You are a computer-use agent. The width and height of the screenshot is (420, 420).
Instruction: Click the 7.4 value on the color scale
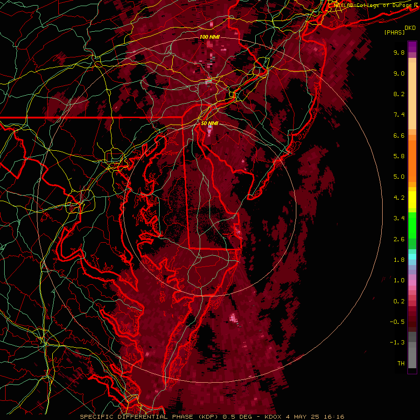399,115
